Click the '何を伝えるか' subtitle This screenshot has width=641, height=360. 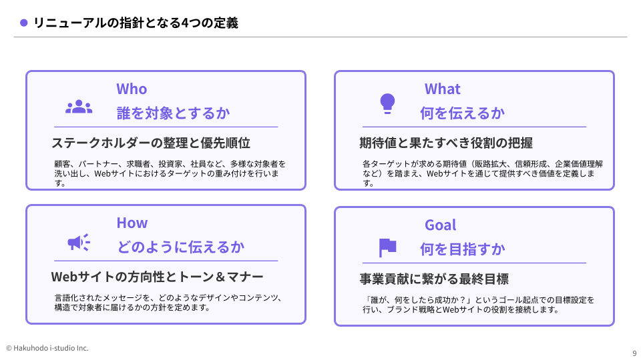pos(462,113)
